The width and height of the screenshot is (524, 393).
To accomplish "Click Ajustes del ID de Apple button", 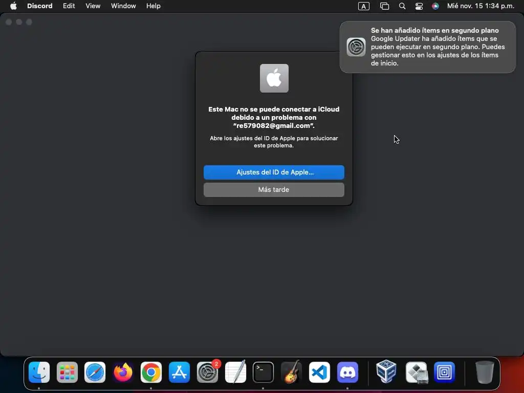I will pos(274,172).
